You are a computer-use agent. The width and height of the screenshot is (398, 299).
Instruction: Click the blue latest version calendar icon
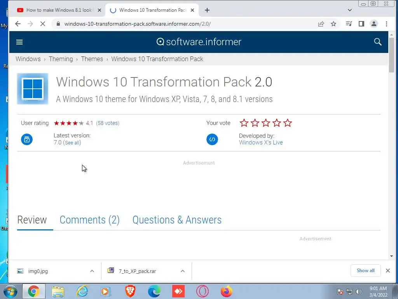[x=27, y=139]
